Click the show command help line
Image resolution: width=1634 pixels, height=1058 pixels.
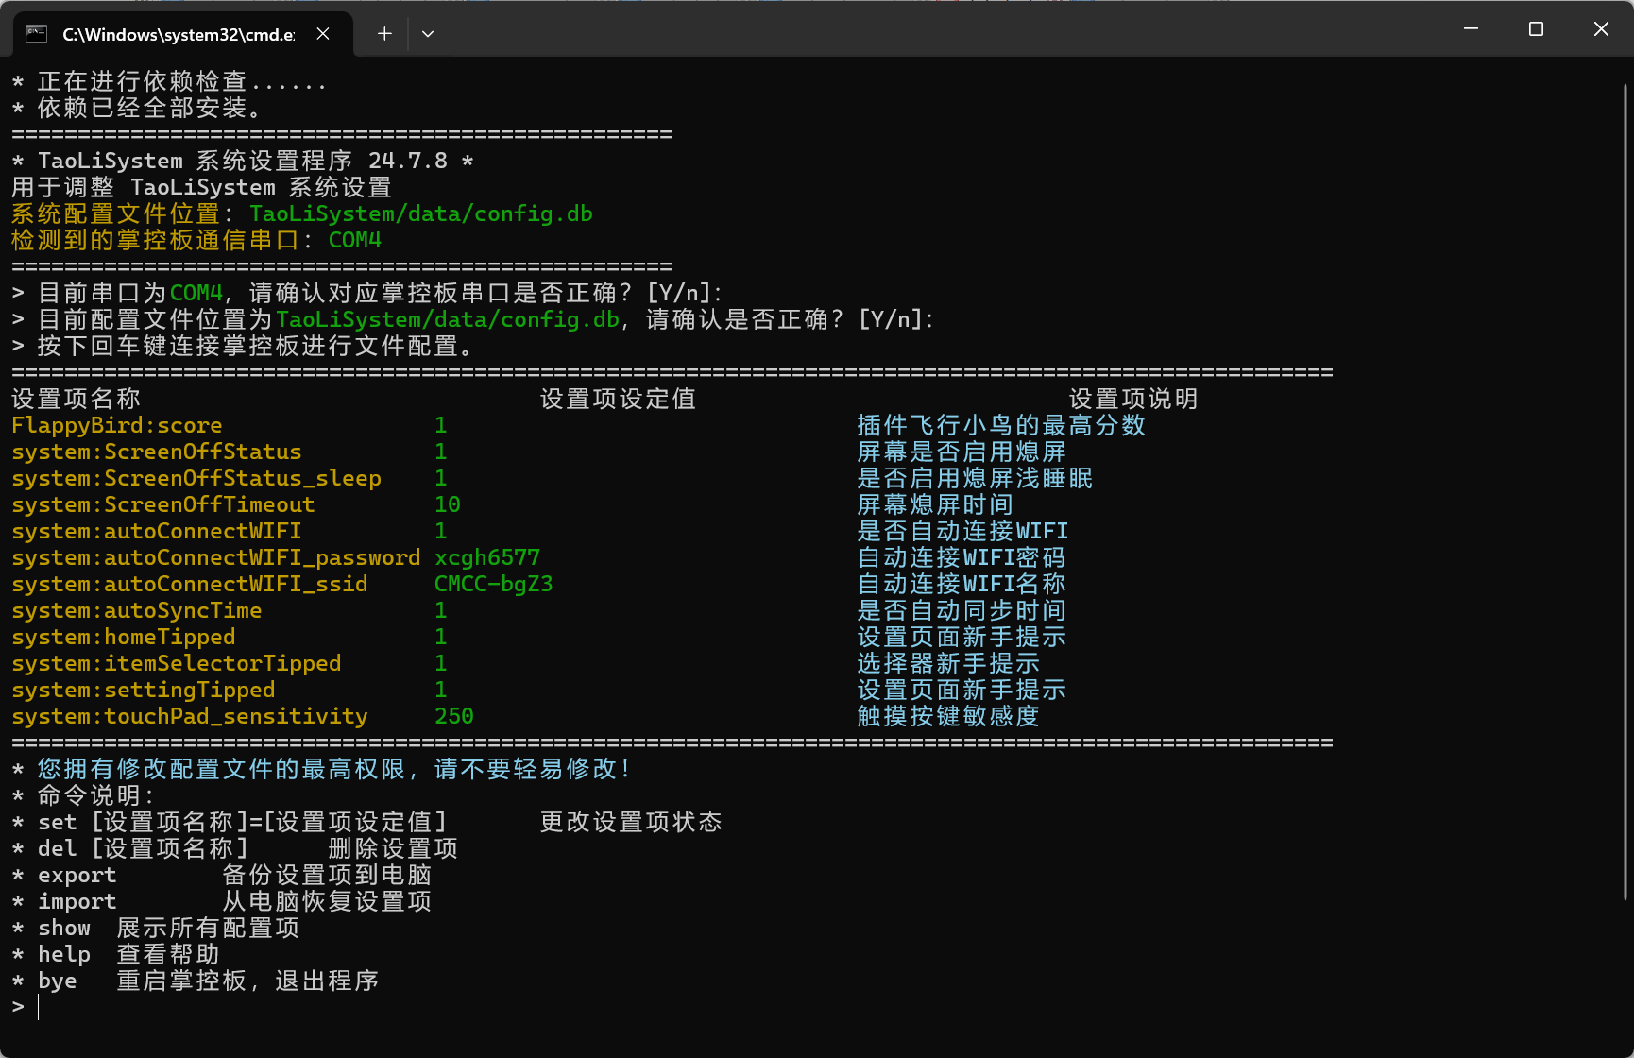(x=156, y=928)
